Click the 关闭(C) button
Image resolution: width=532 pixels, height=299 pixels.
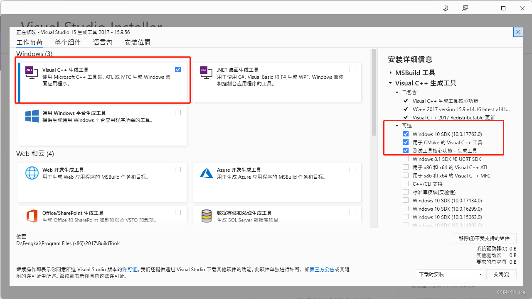tap(501, 274)
